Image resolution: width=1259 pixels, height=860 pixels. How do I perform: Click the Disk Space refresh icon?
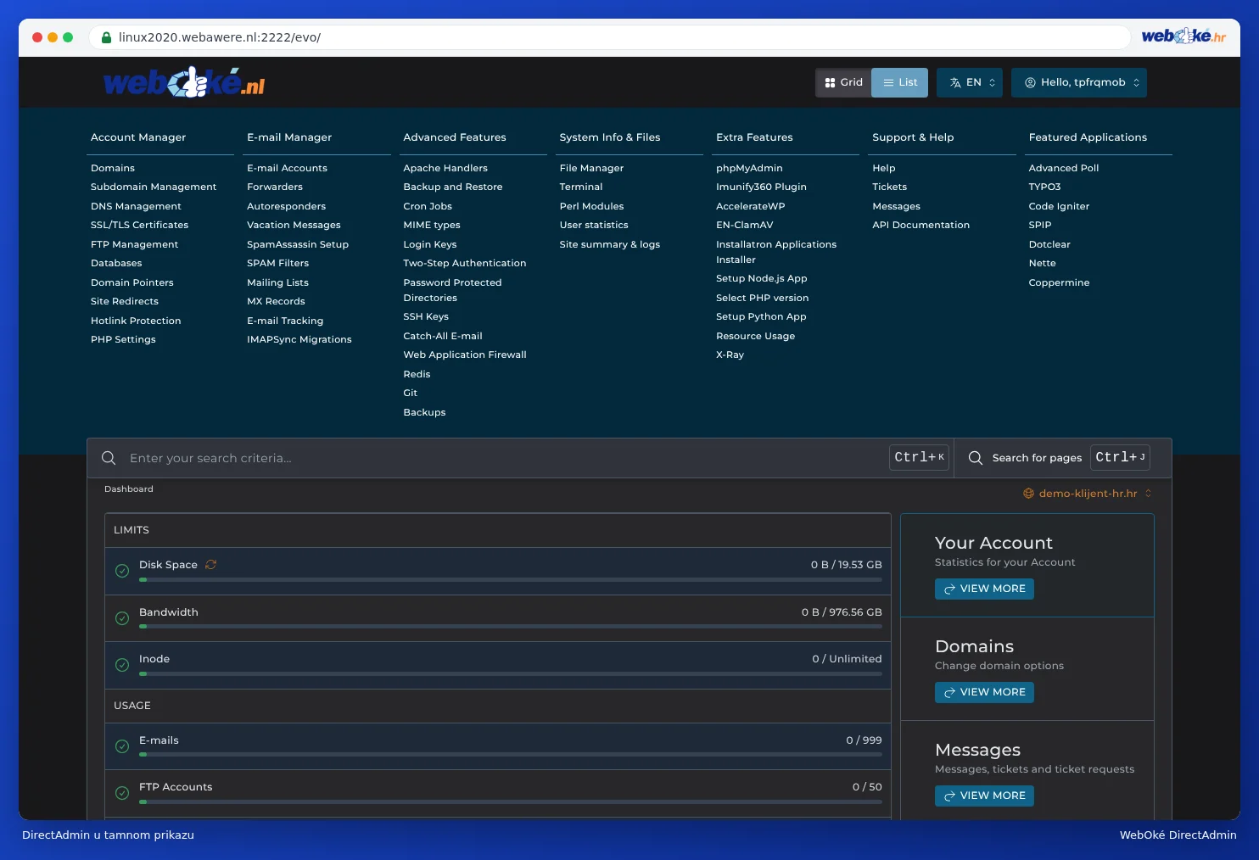coord(210,565)
